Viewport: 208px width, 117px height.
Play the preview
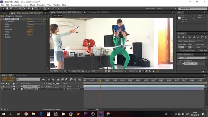click(186, 37)
